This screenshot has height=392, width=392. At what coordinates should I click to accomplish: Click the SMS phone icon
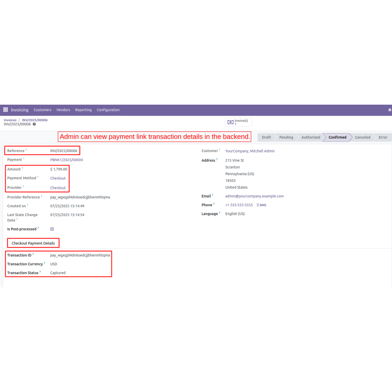258,205
